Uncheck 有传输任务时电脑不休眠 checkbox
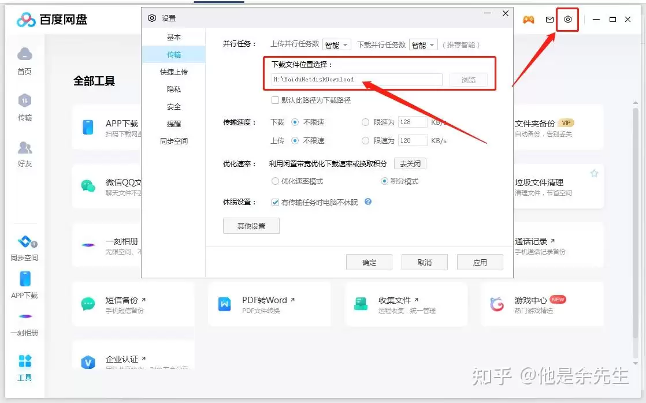Viewport: 646px width, 403px height. click(x=275, y=202)
